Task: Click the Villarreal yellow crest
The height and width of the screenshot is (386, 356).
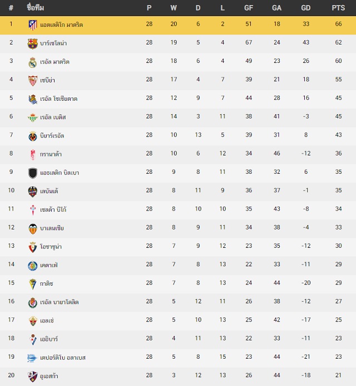Action: pyautogui.click(x=33, y=136)
